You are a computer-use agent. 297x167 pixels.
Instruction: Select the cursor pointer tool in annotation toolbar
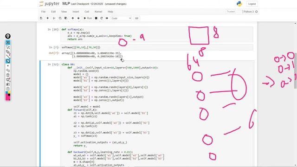(8, 47)
